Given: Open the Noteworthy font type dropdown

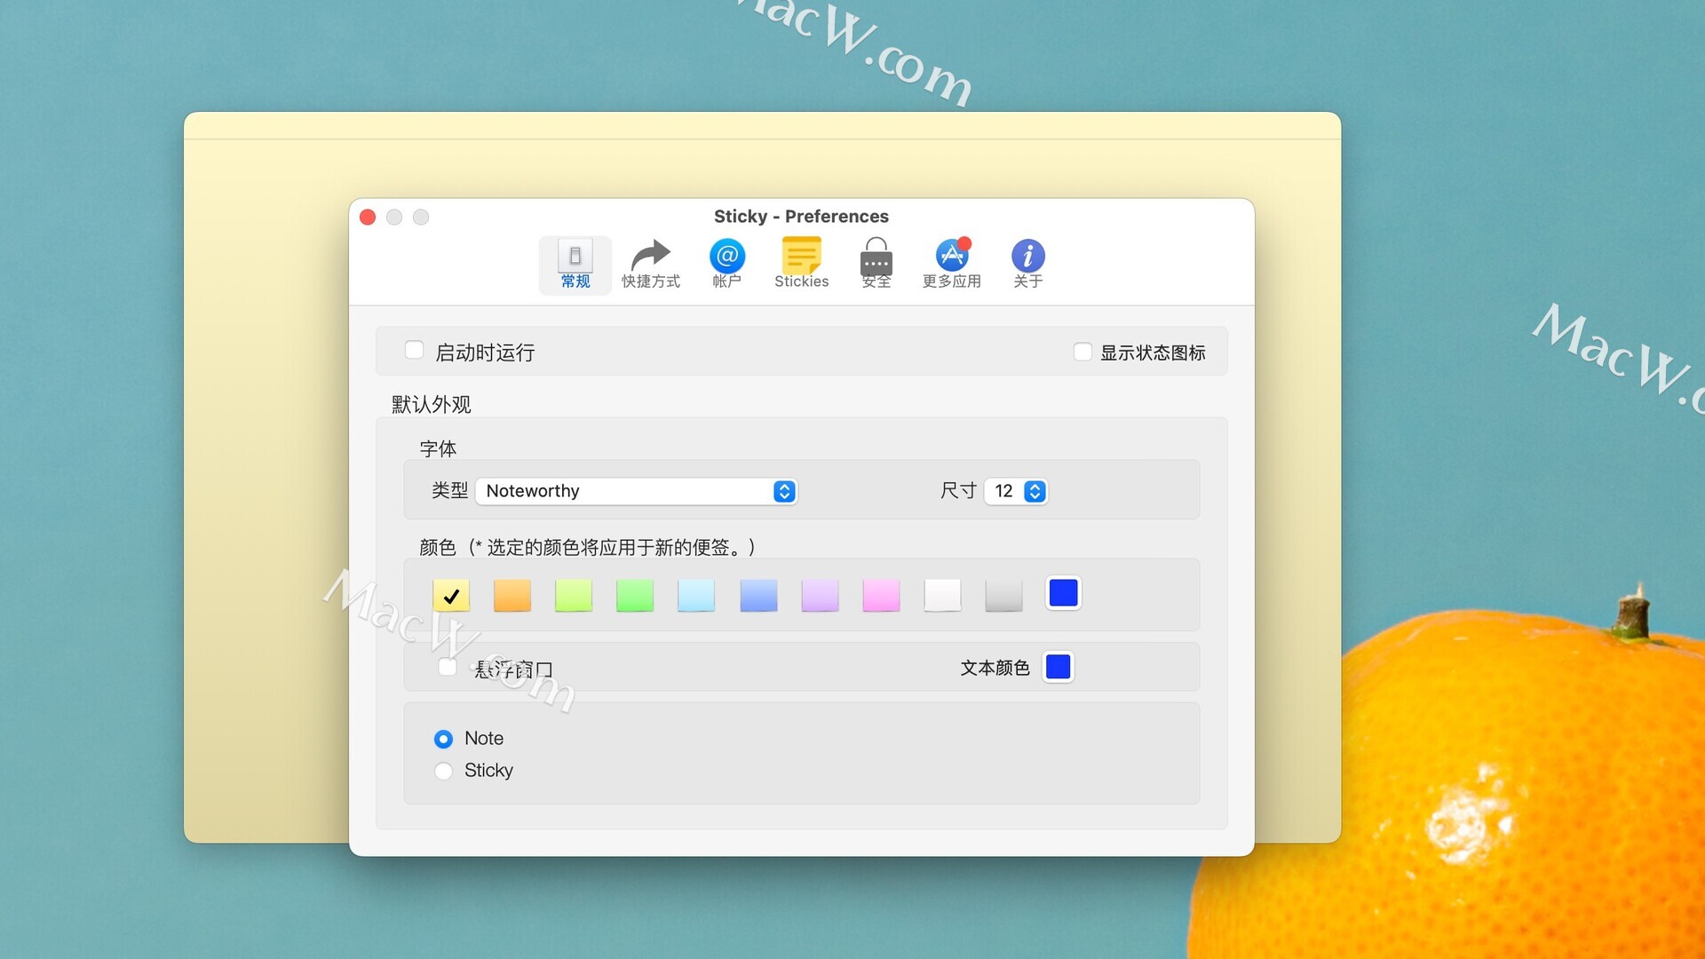Looking at the screenshot, I should pos(637,491).
